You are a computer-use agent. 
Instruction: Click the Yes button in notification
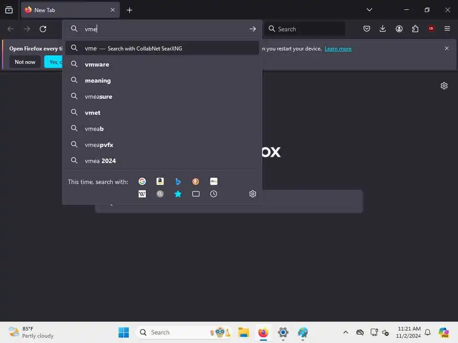coord(54,62)
